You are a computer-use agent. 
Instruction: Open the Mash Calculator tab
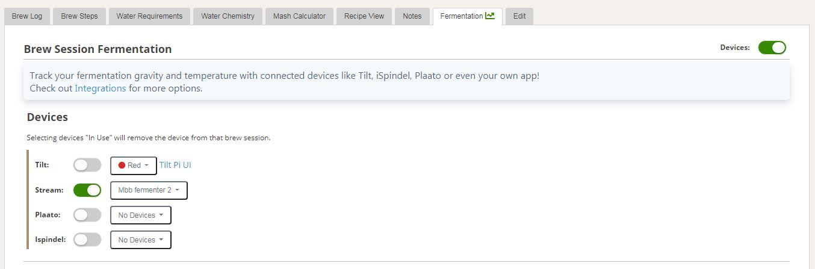coord(299,16)
